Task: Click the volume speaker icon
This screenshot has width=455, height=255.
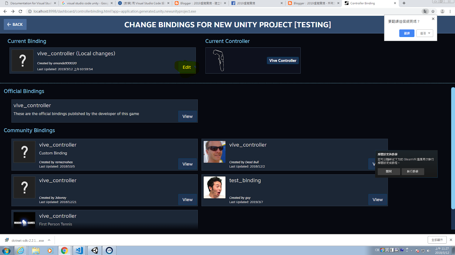Action: [x=429, y=251]
